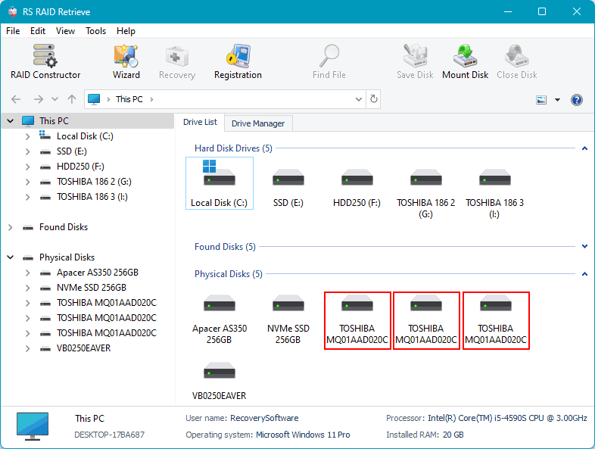The width and height of the screenshot is (595, 449).
Task: Open the view options dropdown arrow
Action: (x=557, y=100)
